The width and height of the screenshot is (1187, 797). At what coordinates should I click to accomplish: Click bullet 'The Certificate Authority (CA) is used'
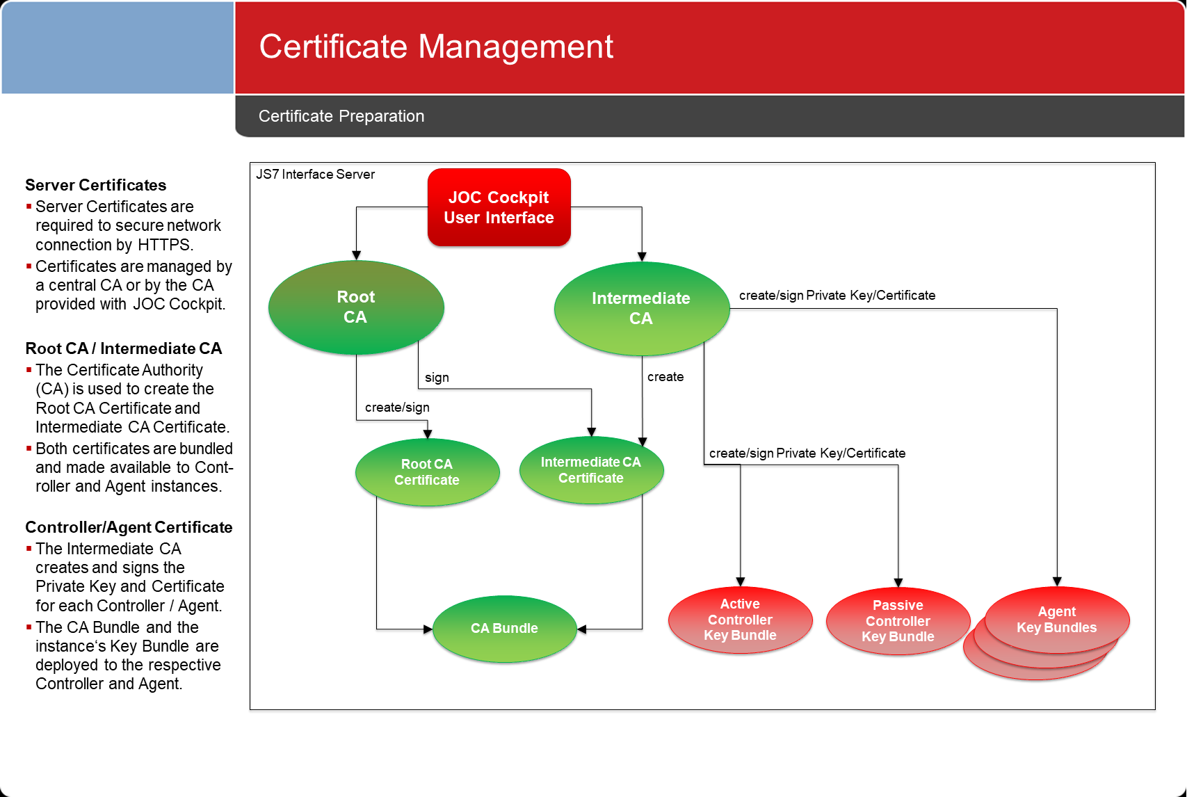tap(128, 398)
